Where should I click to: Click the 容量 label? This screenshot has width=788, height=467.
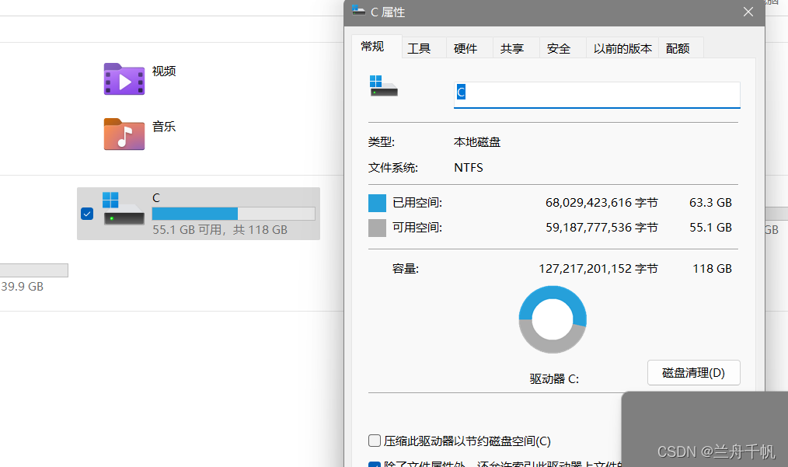click(406, 268)
